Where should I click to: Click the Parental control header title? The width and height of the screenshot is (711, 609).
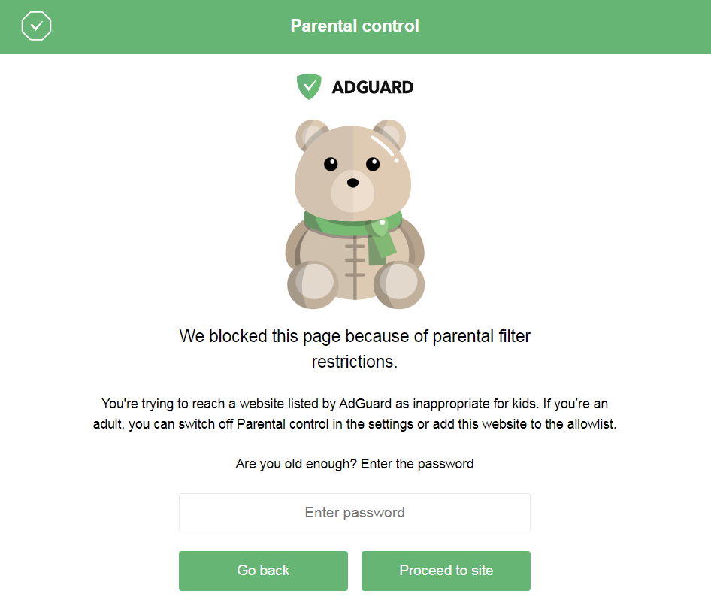pos(355,26)
